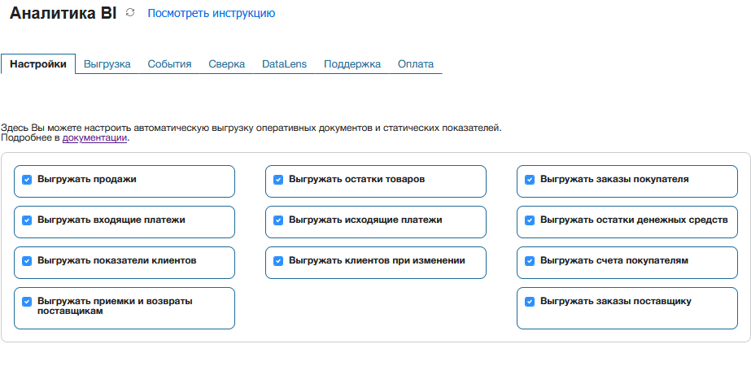Toggle Выгружать заказы поставщику checkbox

pyautogui.click(x=530, y=302)
